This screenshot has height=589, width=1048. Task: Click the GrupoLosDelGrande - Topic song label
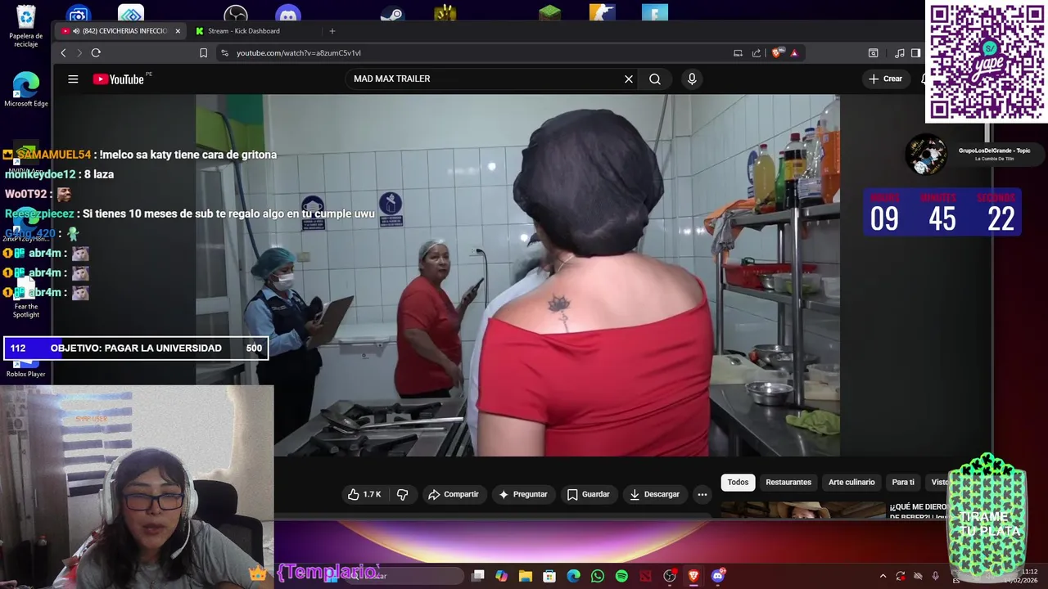(x=994, y=151)
